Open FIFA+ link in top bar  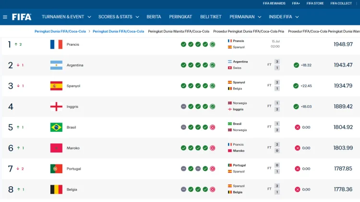tap(296, 3)
